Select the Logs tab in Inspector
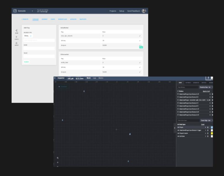 tap(94, 78)
